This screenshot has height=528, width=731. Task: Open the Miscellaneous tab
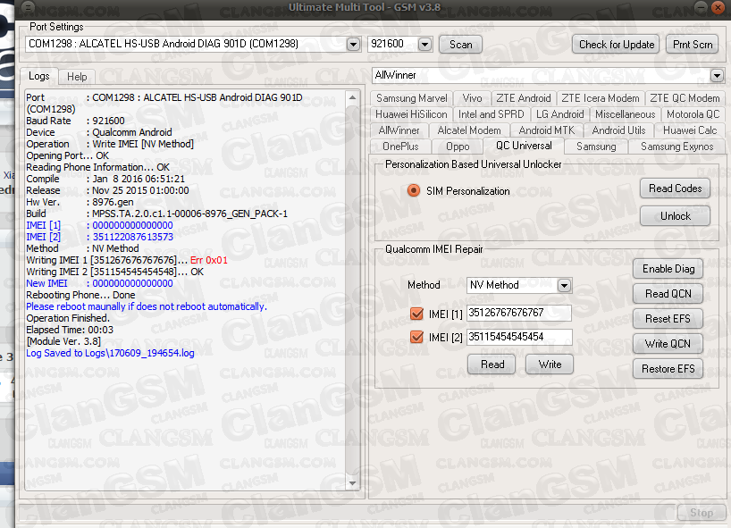[626, 114]
